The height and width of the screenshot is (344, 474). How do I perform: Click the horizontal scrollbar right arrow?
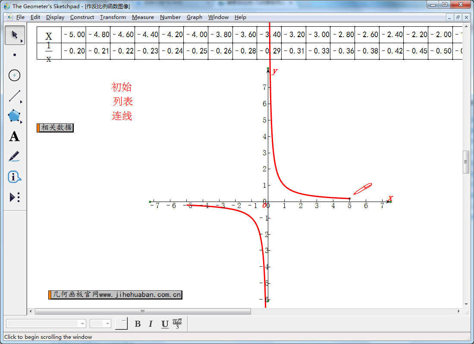tap(458, 311)
